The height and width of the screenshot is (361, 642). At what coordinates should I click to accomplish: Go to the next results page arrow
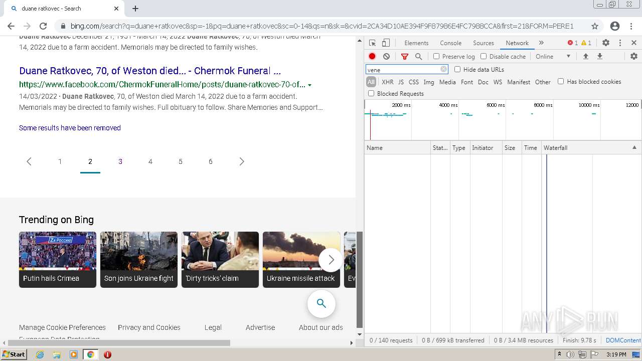click(242, 161)
